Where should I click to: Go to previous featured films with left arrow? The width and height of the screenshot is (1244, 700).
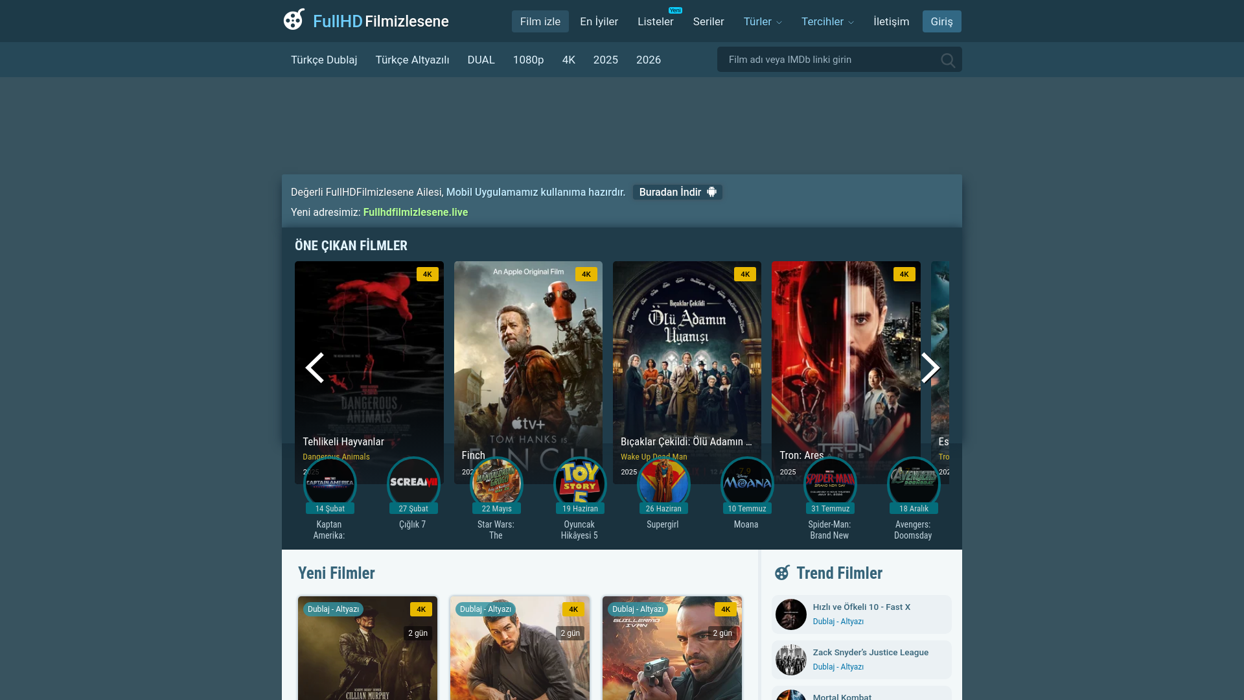314,367
